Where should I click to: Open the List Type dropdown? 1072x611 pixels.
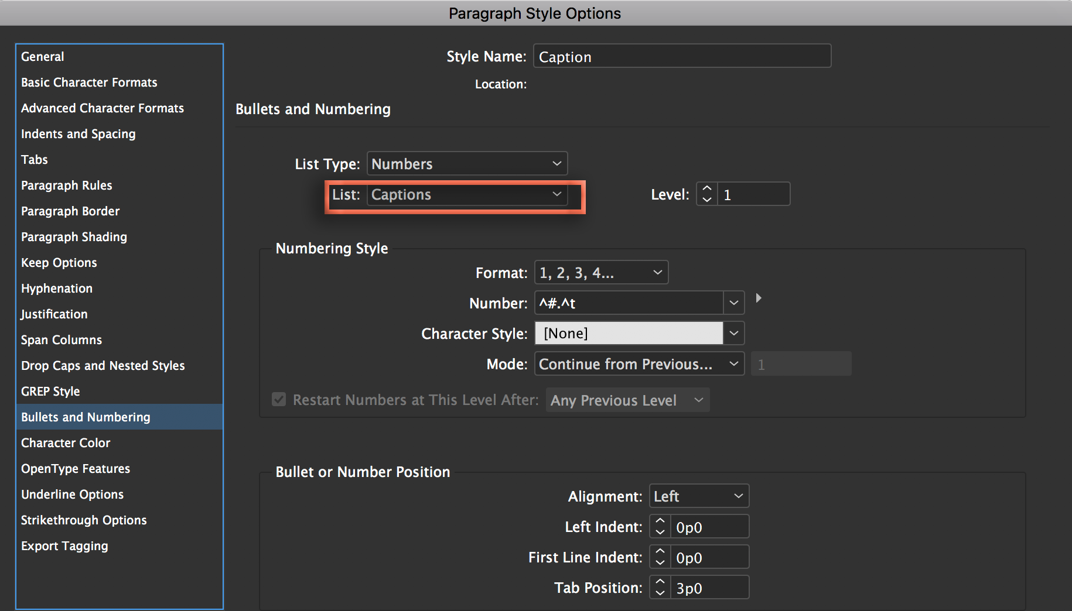(x=467, y=164)
